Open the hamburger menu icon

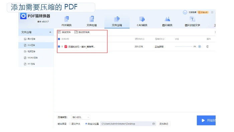[212, 12]
